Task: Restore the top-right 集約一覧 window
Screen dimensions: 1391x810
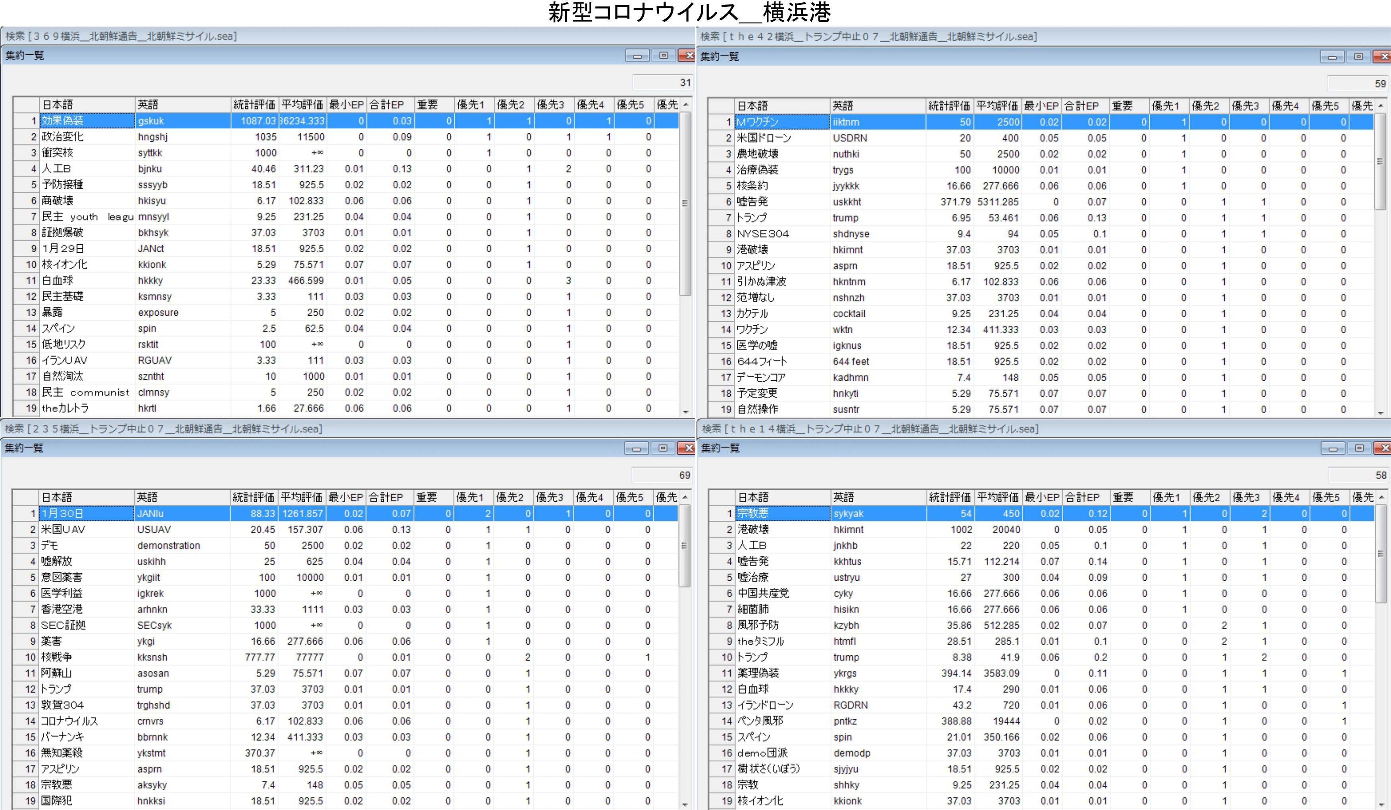Action: pyautogui.click(x=1358, y=57)
